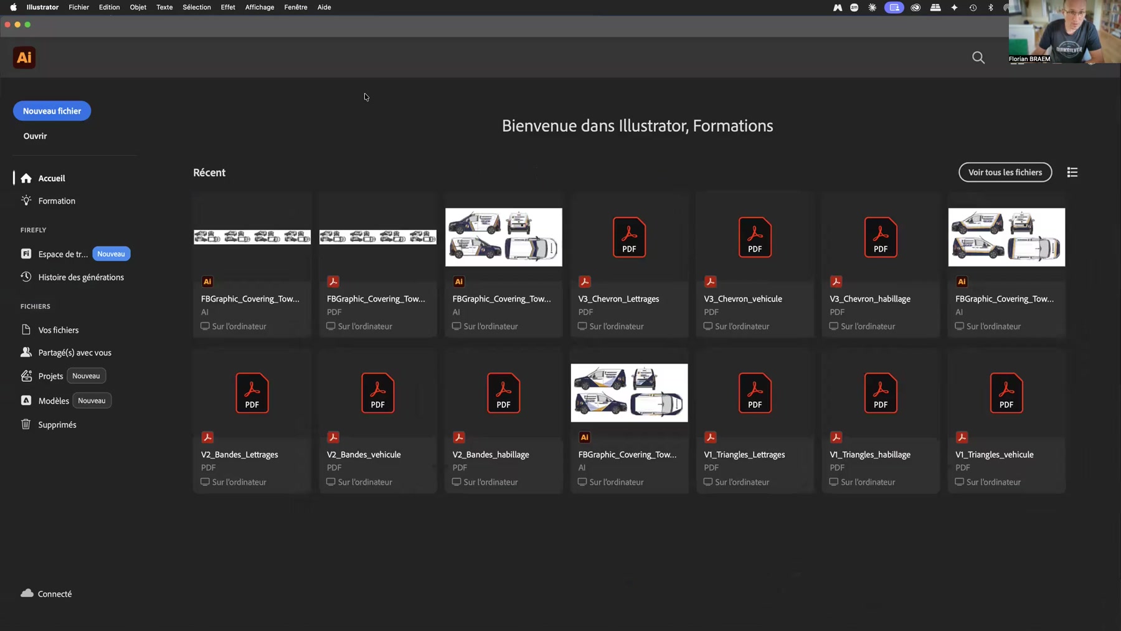Open V3_Chevron_Lettrages PDF file icon
Image resolution: width=1121 pixels, height=631 pixels.
629,237
